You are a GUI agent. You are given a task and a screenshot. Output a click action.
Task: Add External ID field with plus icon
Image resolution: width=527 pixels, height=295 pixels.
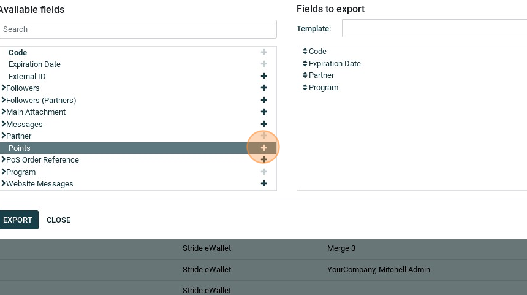pyautogui.click(x=264, y=77)
